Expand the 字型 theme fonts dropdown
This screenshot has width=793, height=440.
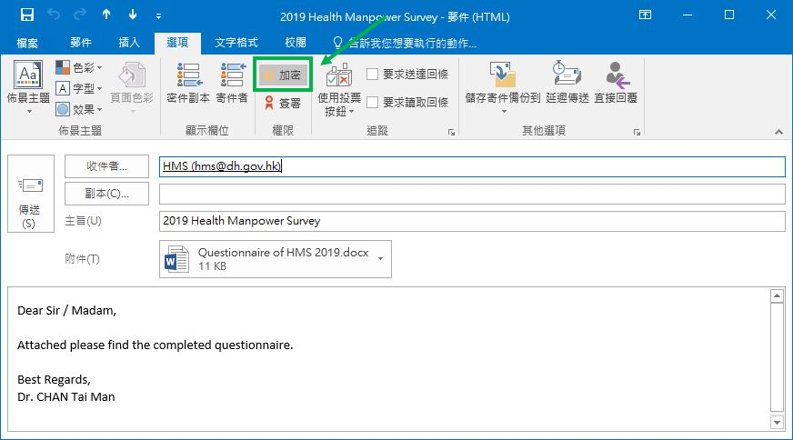tap(79, 88)
